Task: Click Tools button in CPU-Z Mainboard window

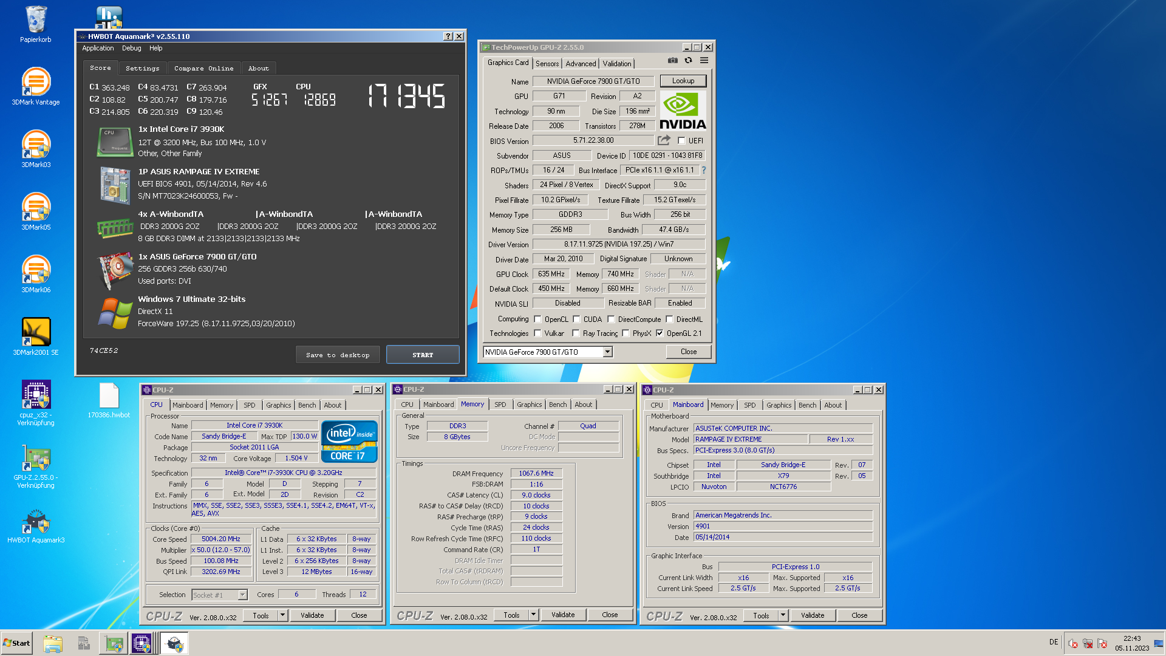Action: (761, 615)
